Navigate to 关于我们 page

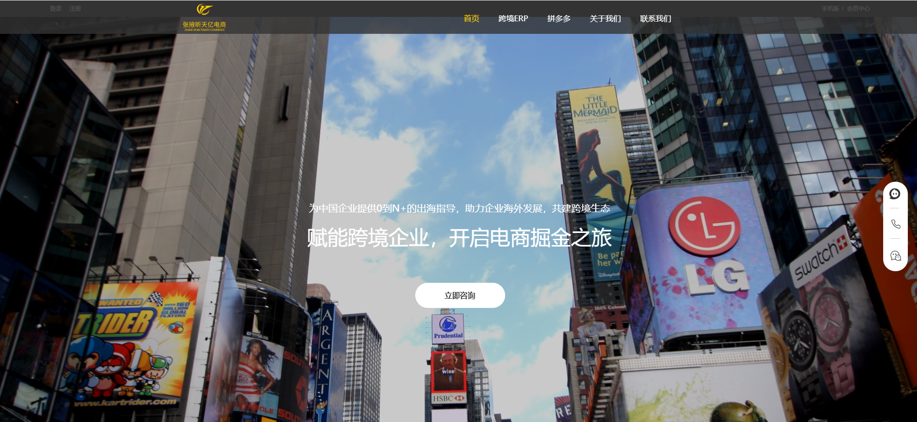click(x=605, y=18)
